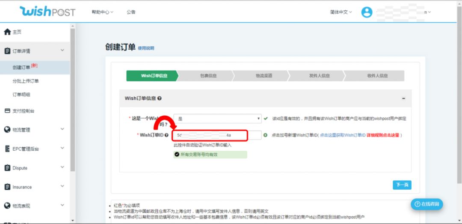The width and height of the screenshot is (462, 224).
Task: Click the globe icon beside 物流表现
Action: tap(7, 206)
